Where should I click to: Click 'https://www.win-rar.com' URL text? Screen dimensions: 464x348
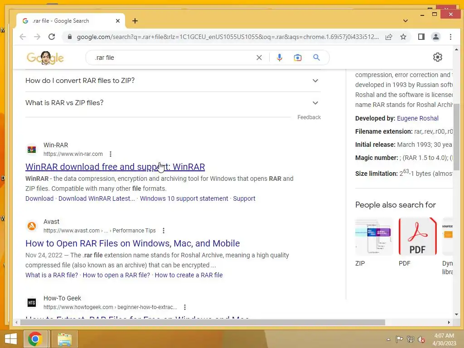coord(73,154)
